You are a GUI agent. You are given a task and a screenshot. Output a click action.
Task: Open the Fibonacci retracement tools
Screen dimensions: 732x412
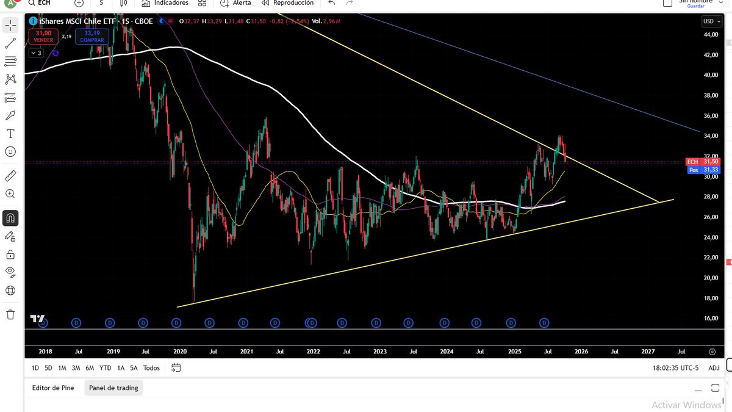click(x=10, y=61)
